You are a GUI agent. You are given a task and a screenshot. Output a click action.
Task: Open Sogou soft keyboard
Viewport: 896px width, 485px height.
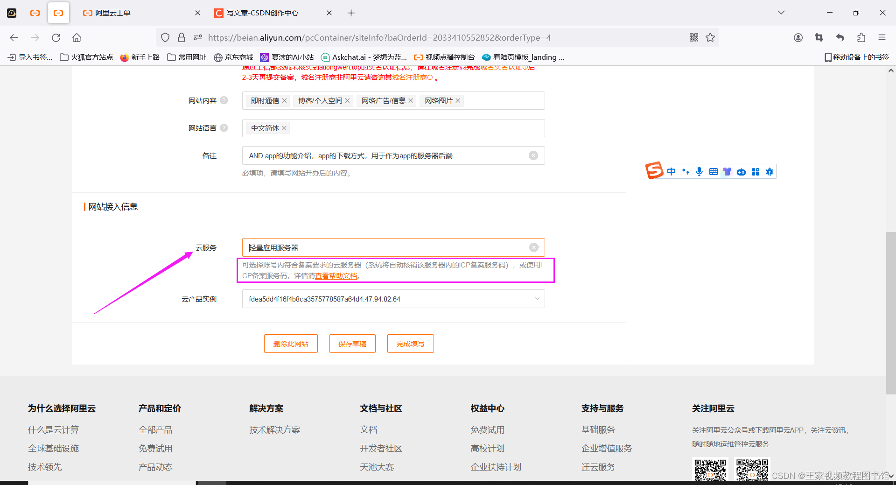713,172
